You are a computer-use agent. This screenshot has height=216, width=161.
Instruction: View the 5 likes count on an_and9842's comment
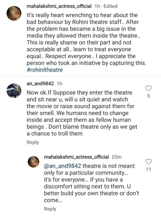(148, 96)
